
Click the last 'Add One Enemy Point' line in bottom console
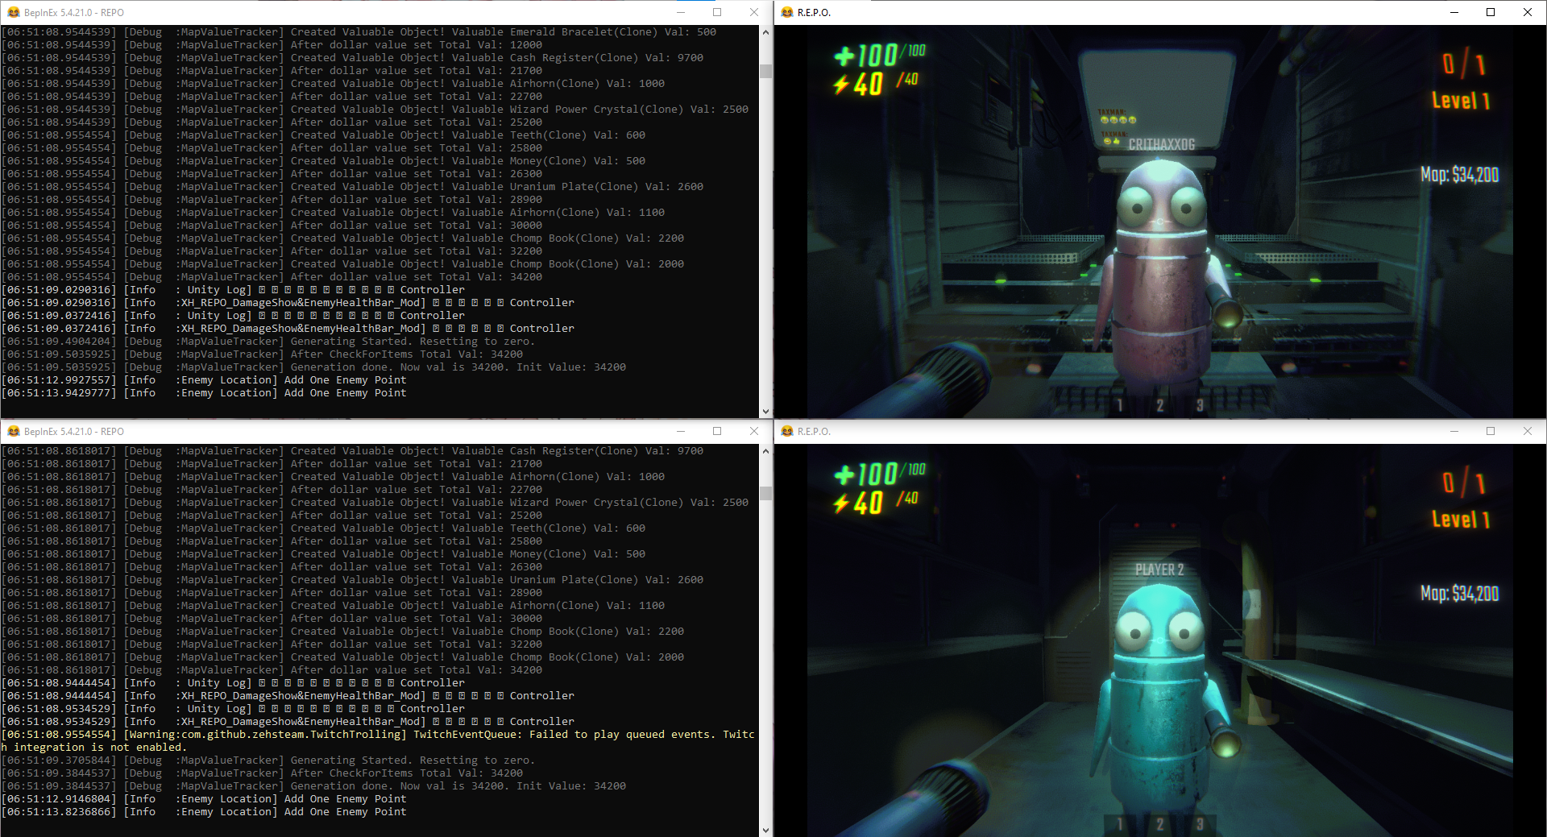coord(204,812)
